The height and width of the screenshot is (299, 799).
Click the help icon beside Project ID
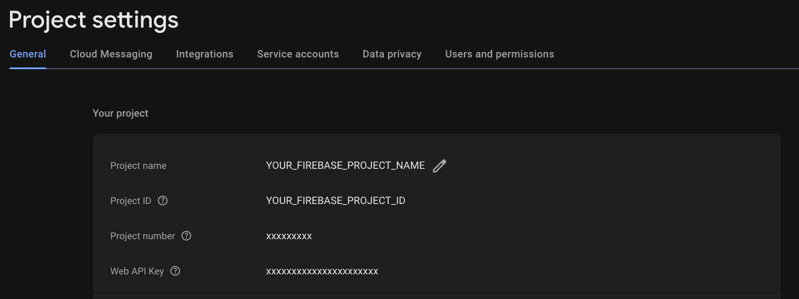(x=163, y=201)
